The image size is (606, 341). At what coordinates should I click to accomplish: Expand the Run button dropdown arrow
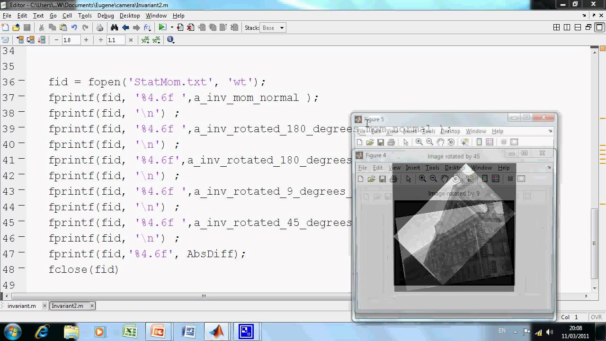(172, 27)
